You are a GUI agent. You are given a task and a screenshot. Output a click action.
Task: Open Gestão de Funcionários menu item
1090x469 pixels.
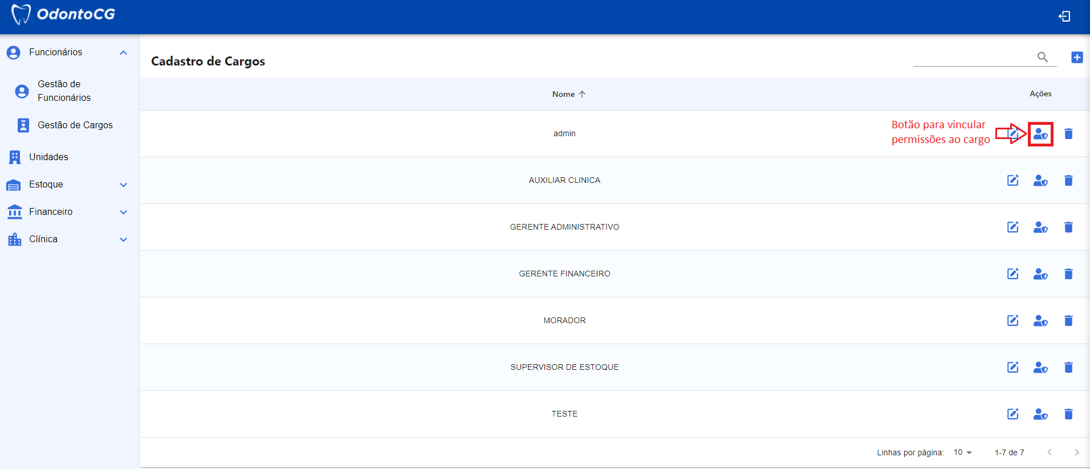coord(64,91)
